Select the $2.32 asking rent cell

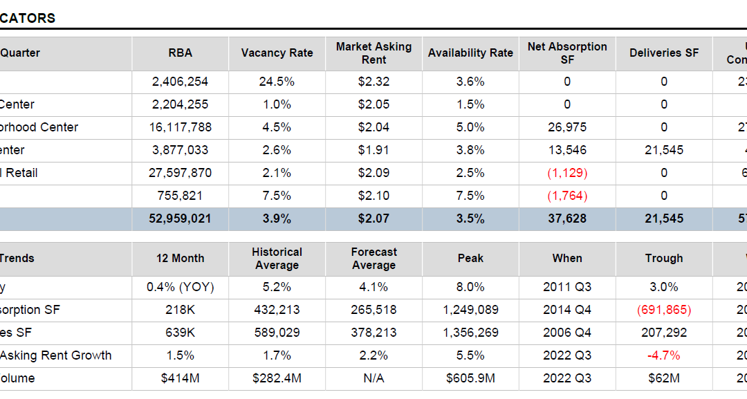coord(373,82)
